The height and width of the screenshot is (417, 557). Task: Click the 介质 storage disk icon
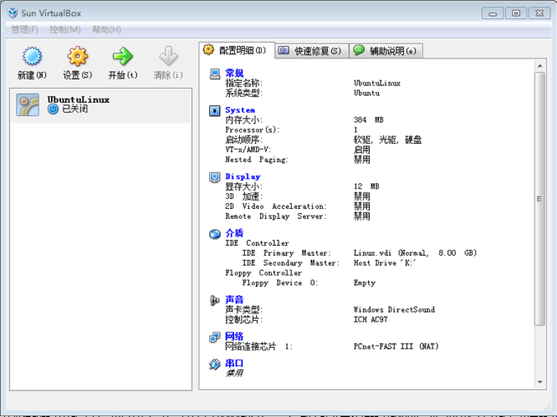coord(214,234)
